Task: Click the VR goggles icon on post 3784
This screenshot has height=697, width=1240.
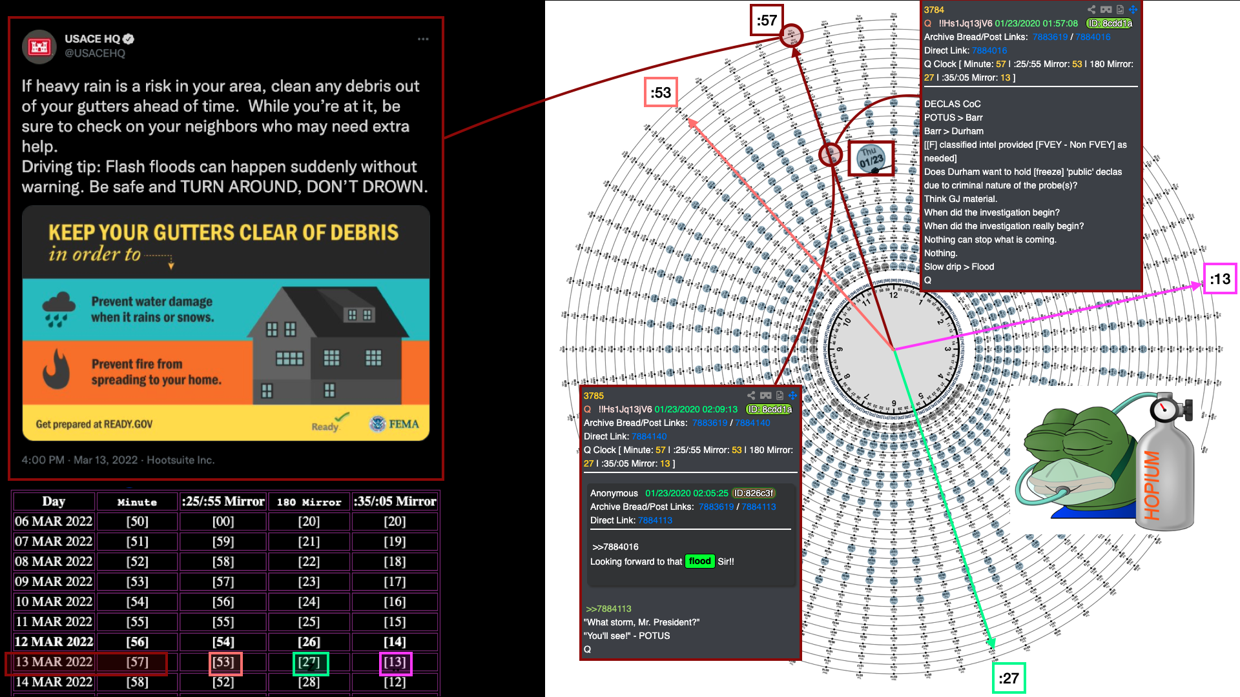Action: pyautogui.click(x=1106, y=10)
